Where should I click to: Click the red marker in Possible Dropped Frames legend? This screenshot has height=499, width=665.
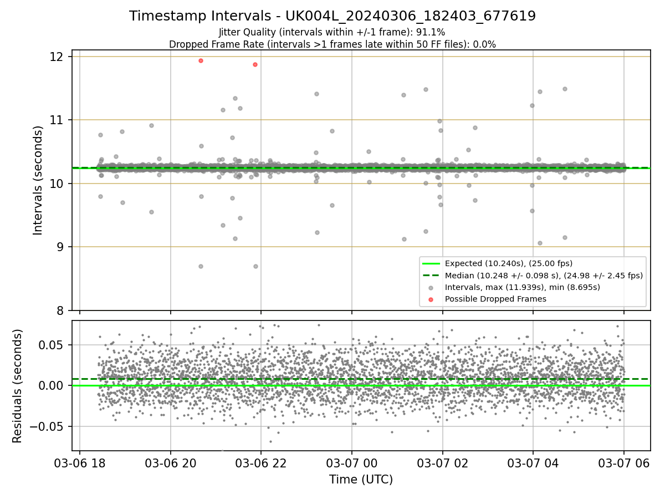(x=431, y=299)
